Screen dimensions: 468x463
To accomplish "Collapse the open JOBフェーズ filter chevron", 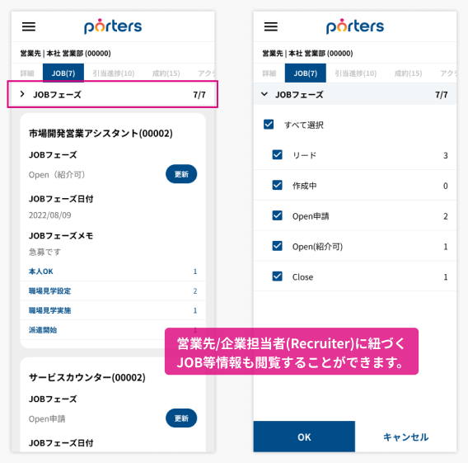I will pyautogui.click(x=264, y=94).
